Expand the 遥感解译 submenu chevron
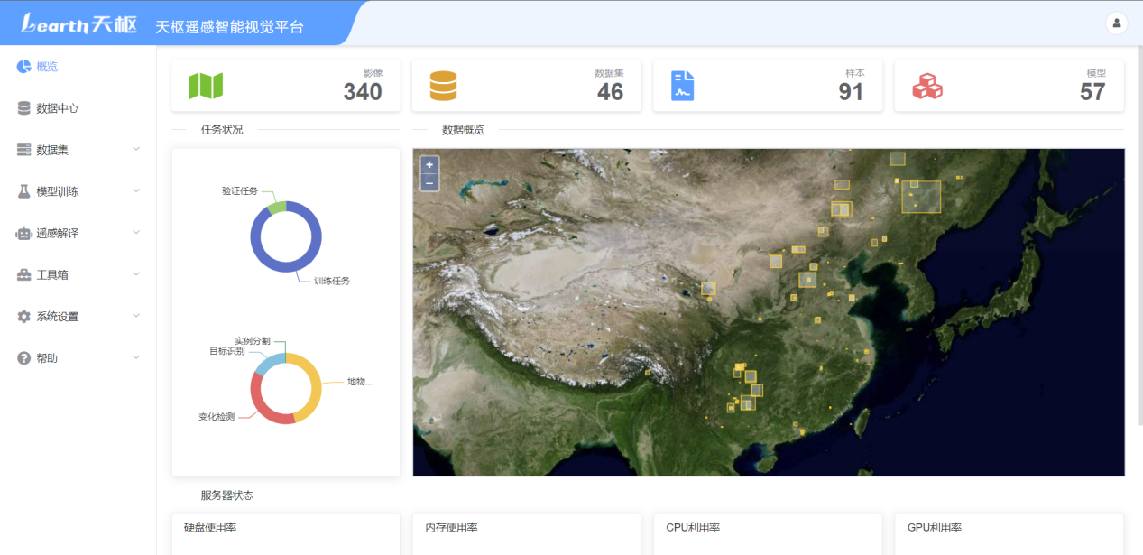This screenshot has height=555, width=1143. pos(136,232)
